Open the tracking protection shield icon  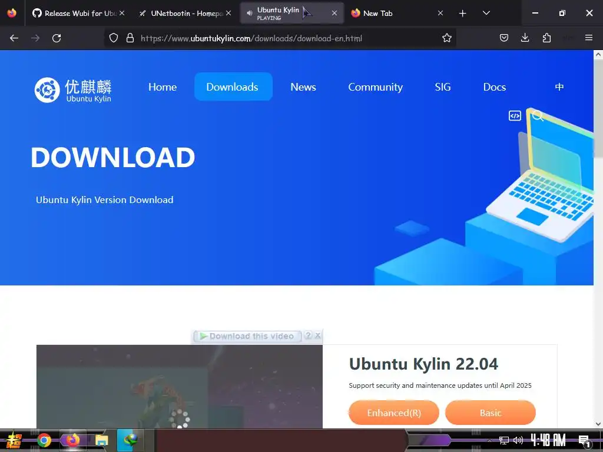coord(114,38)
